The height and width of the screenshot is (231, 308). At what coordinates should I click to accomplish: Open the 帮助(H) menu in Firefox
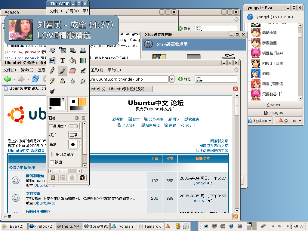point(114,70)
